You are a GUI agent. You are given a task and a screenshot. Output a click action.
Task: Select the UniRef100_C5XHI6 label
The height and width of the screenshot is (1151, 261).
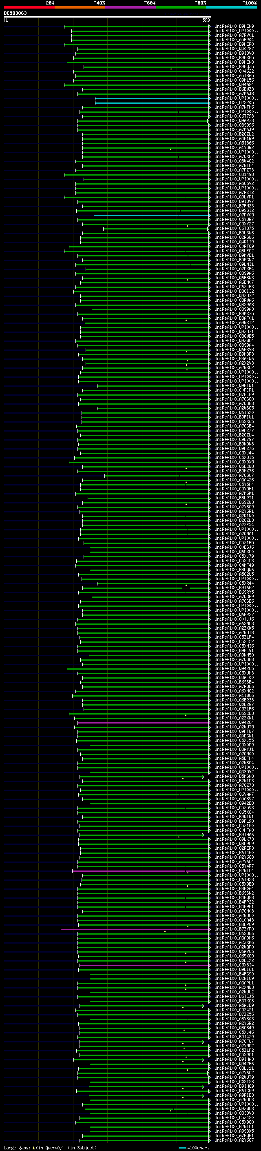234,646
